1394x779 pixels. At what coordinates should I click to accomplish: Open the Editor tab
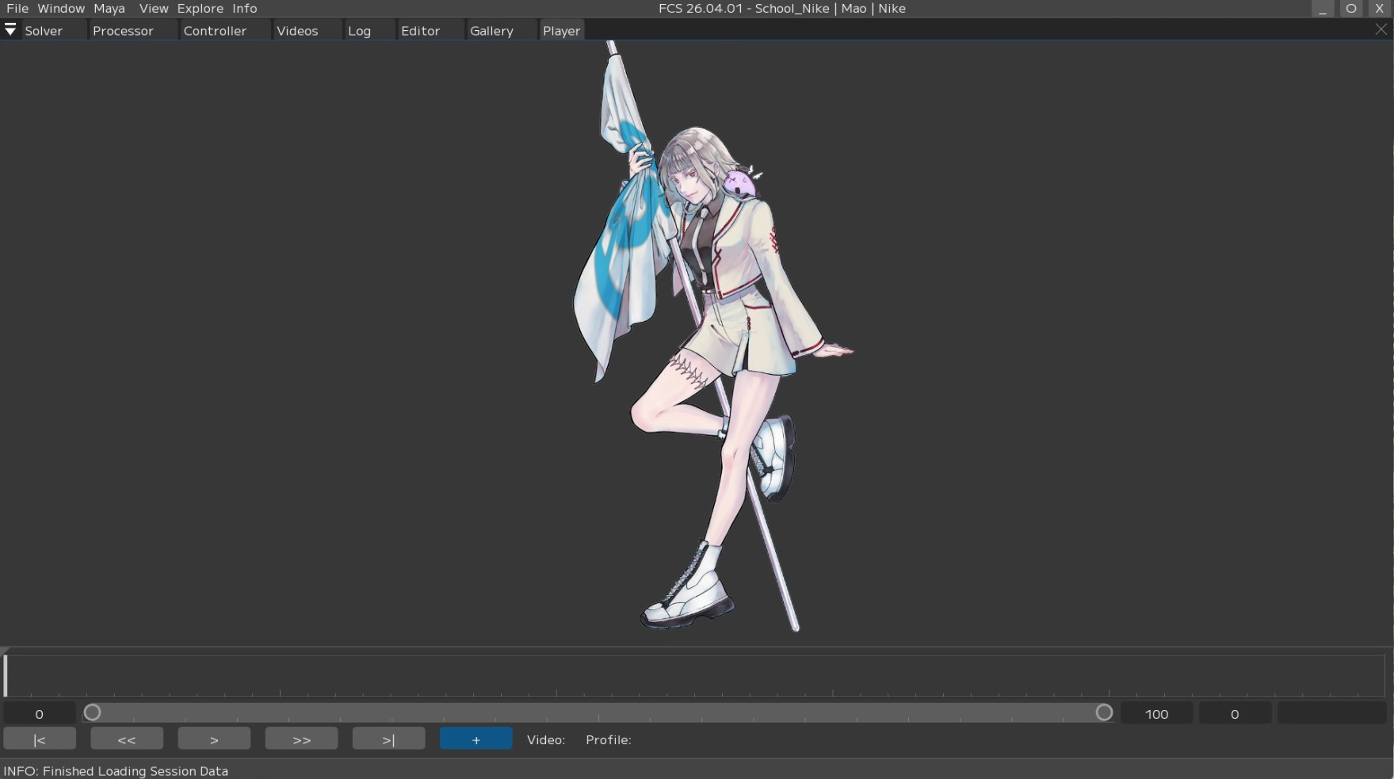[x=420, y=31]
